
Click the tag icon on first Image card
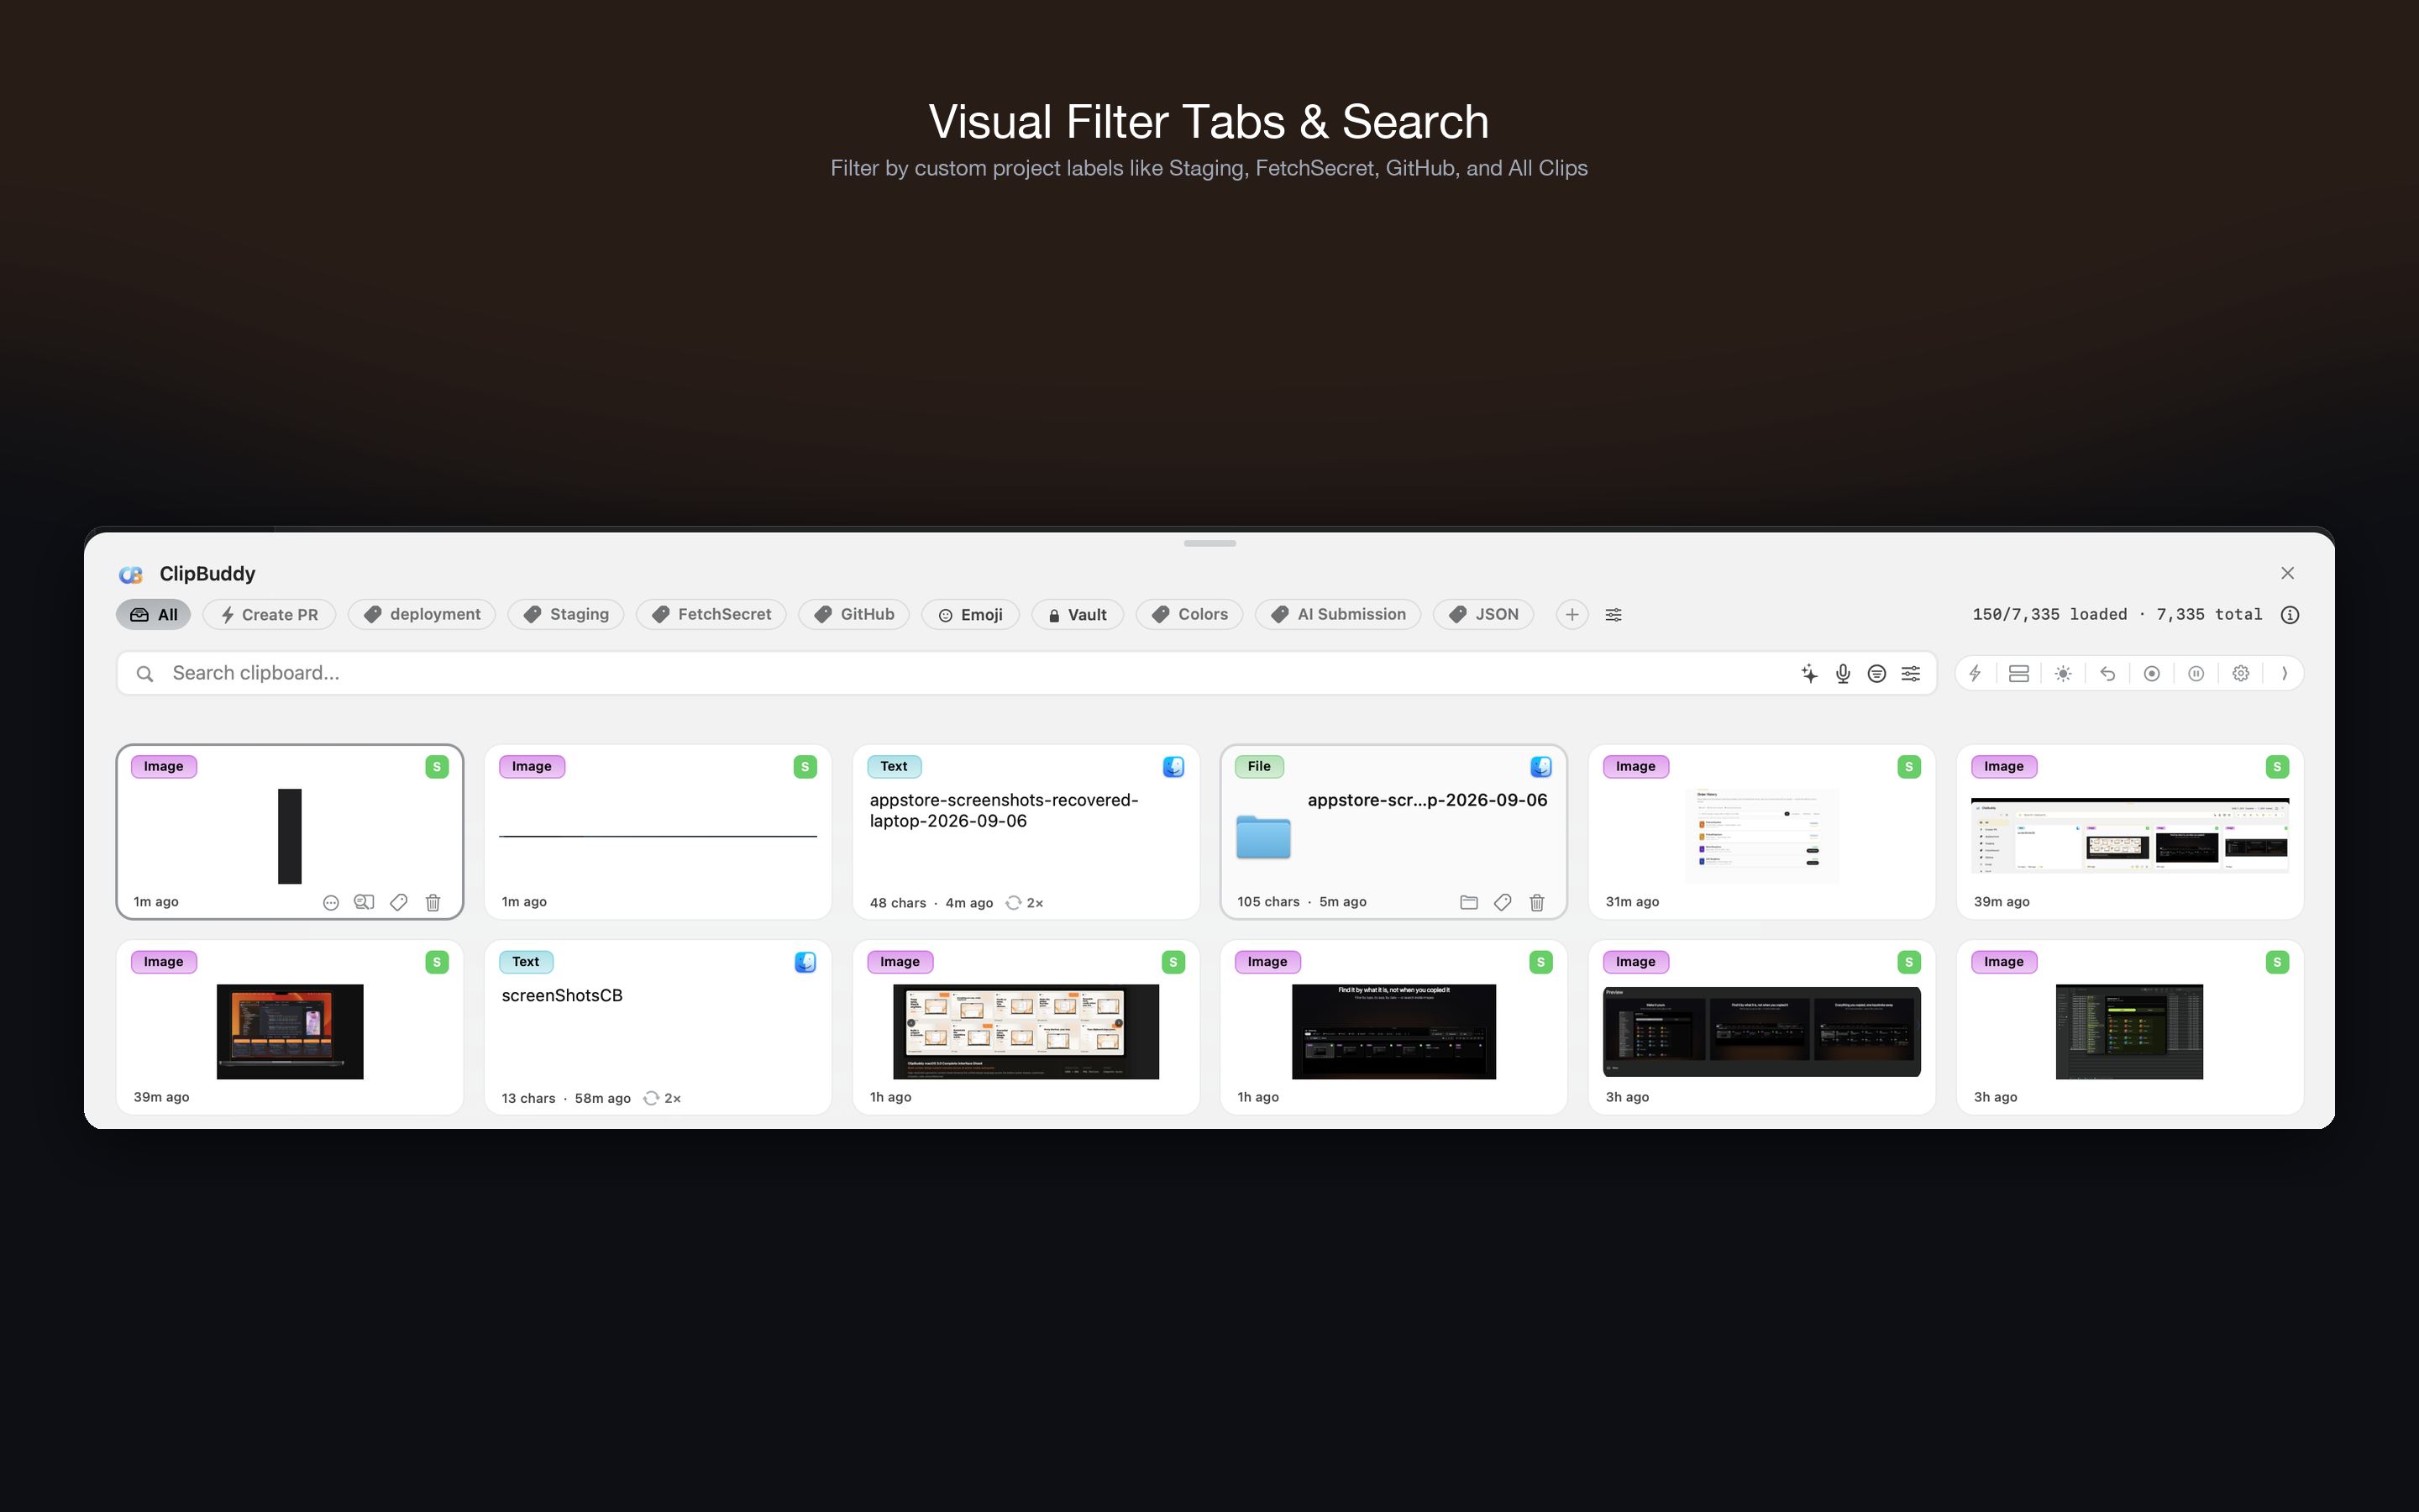click(x=399, y=903)
